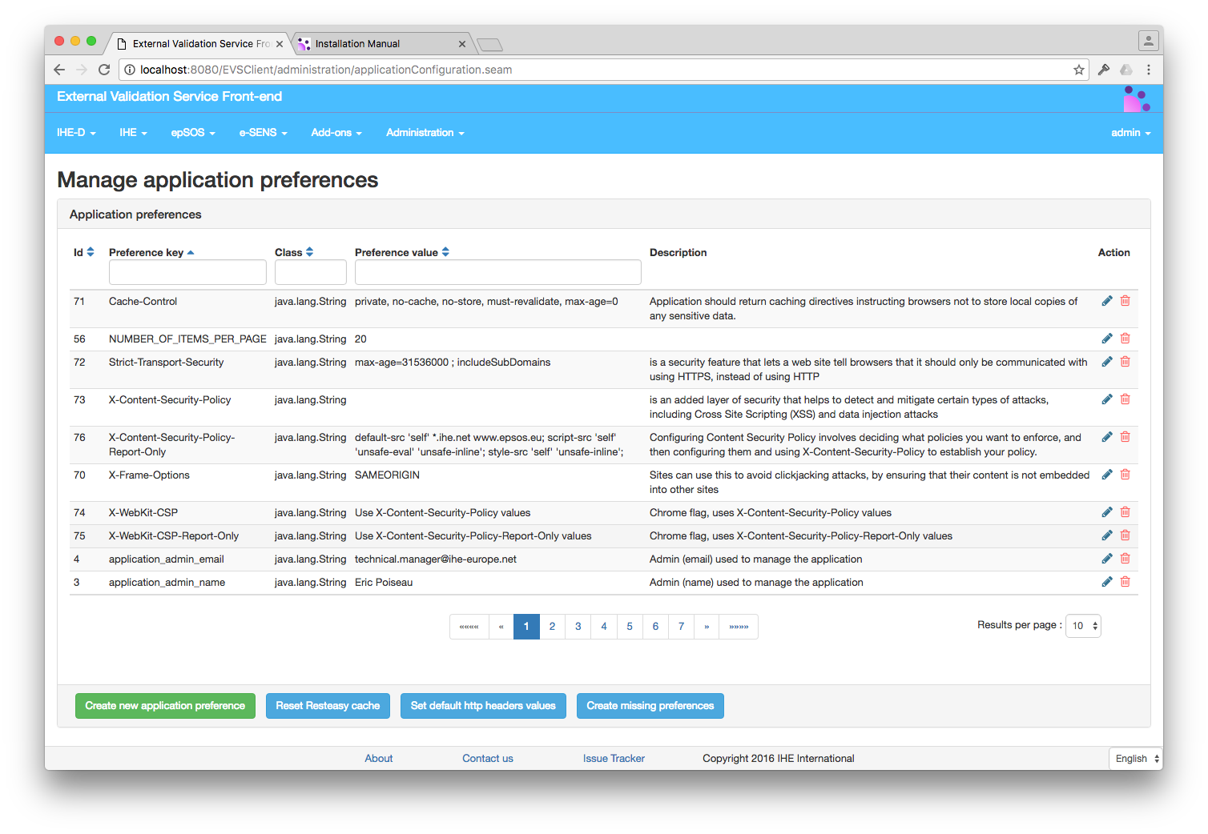
Task: Expand the admin user menu
Action: point(1129,132)
